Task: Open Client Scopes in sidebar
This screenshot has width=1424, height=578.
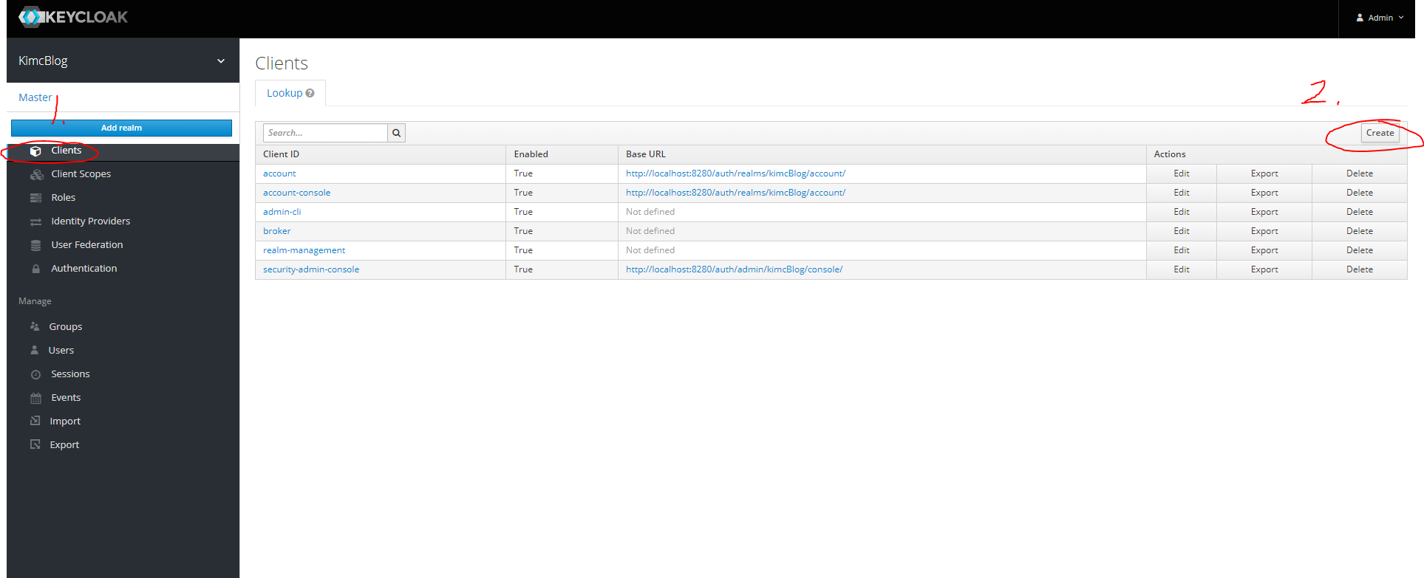Action: tap(81, 174)
